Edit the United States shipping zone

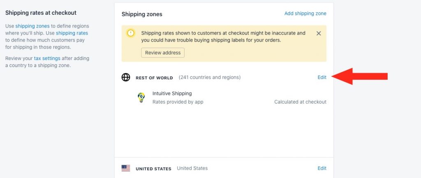coord(322,168)
